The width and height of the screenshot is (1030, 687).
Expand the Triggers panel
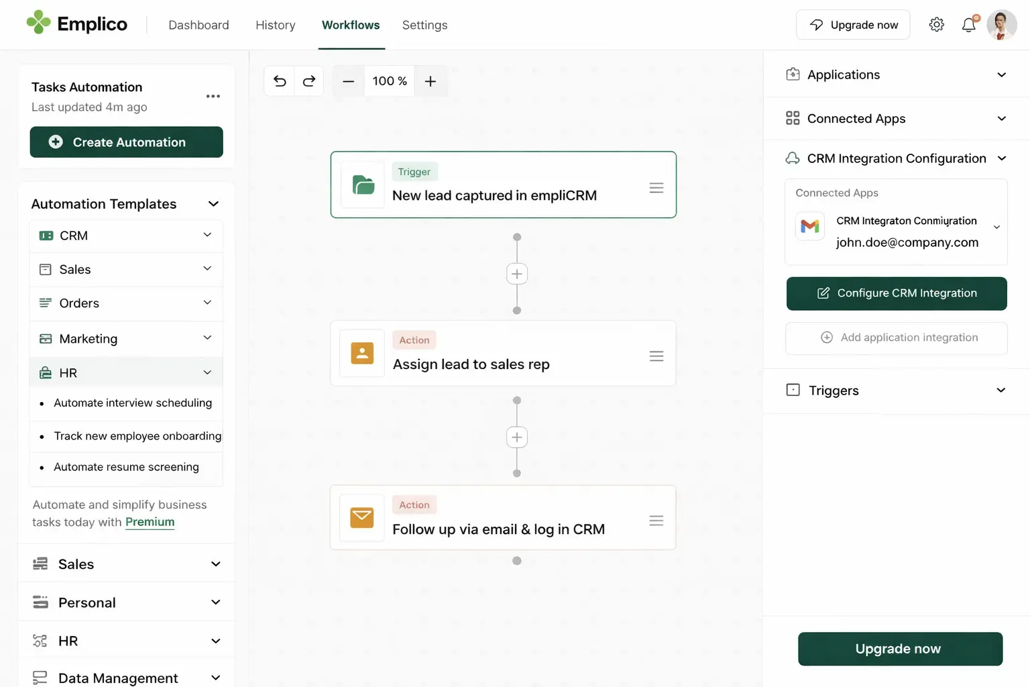pos(1000,390)
